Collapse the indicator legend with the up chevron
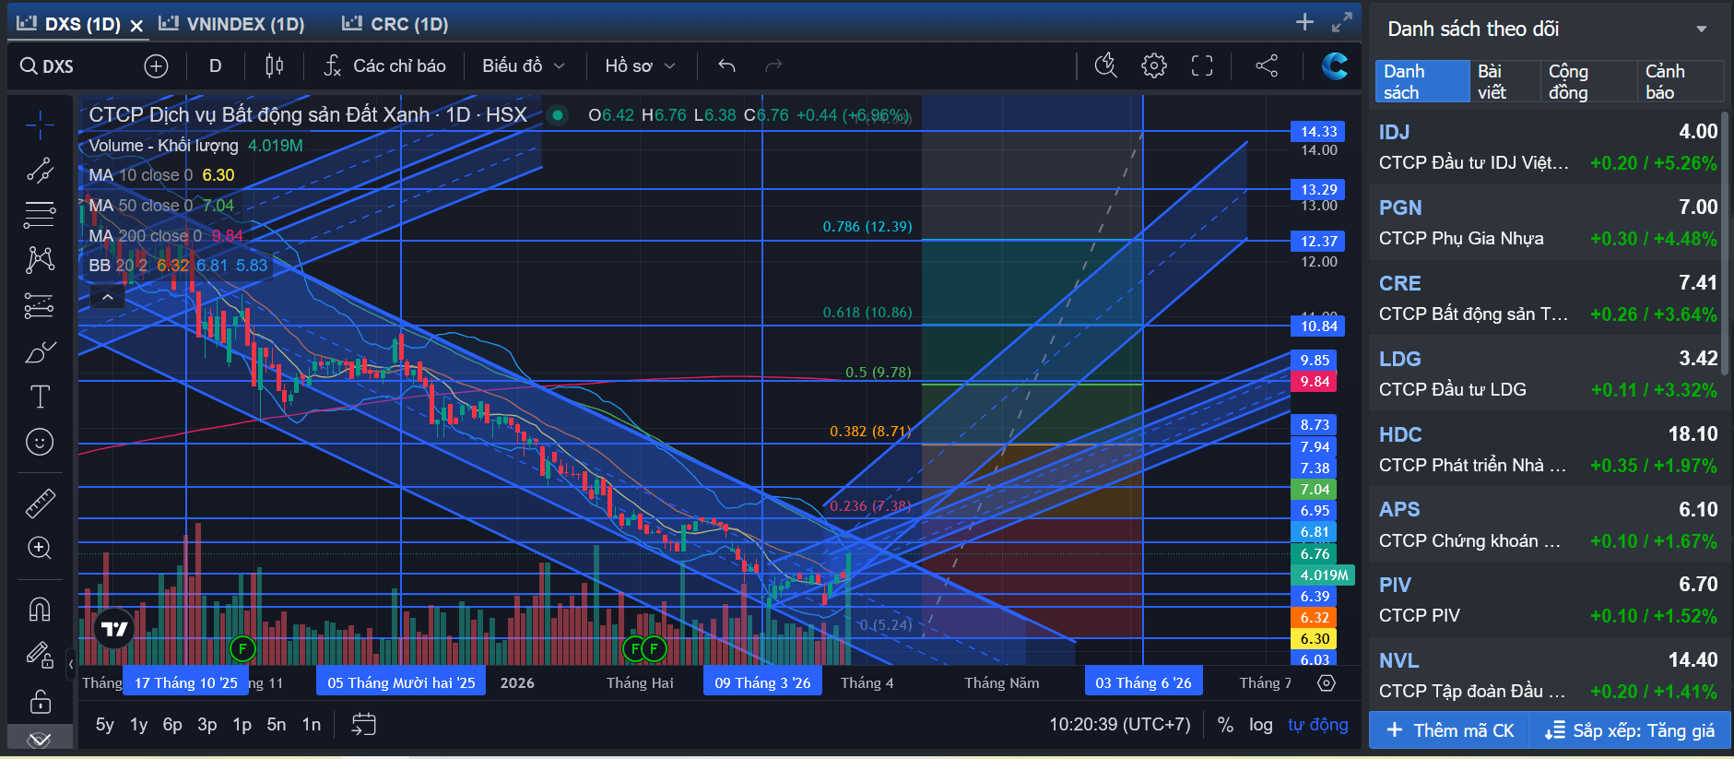 click(x=108, y=297)
